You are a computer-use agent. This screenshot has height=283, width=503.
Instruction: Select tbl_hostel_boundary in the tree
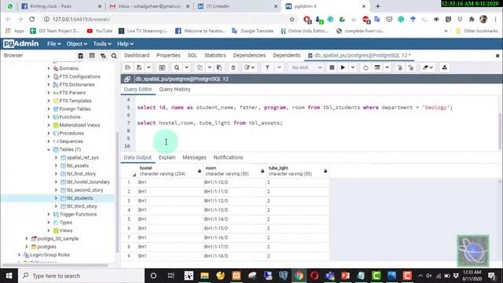point(88,182)
